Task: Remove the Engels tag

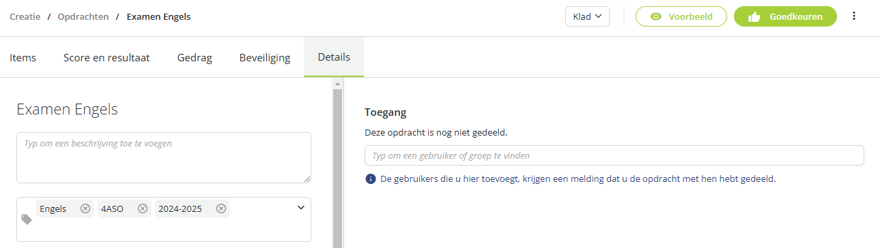Action: pos(85,208)
